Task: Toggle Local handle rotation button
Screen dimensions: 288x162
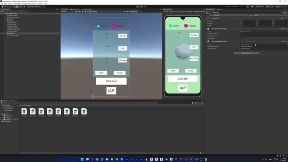Action: [38, 7]
